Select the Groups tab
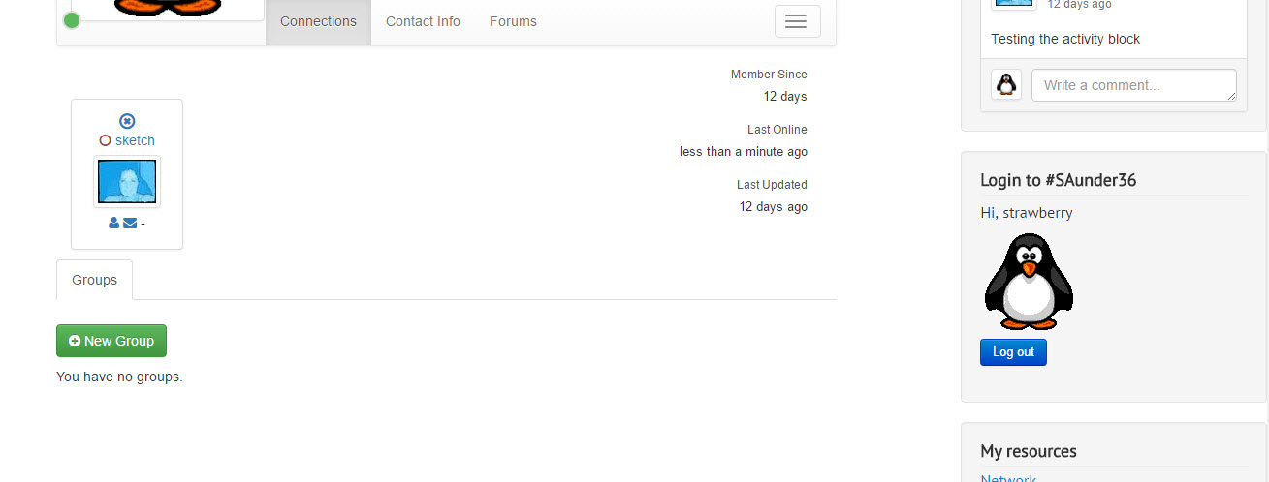The image size is (1269, 482). (94, 280)
